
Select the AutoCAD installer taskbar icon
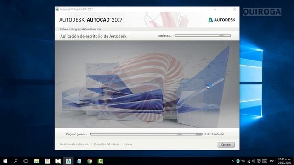[68, 161]
